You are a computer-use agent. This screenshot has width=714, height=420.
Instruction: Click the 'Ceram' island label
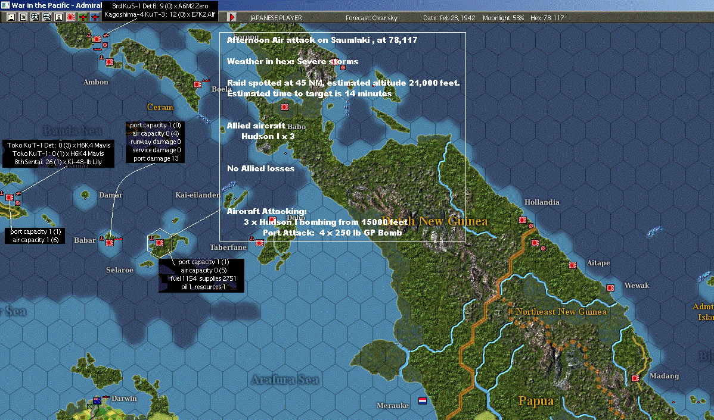point(160,107)
